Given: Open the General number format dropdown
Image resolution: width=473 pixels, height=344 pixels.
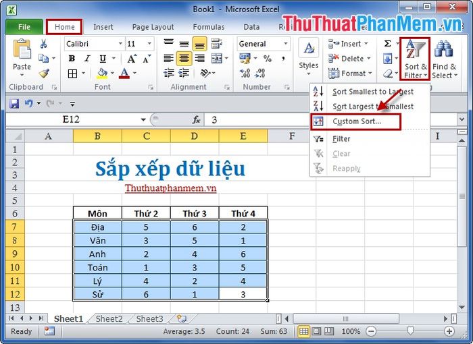Looking at the screenshot, I should (285, 44).
